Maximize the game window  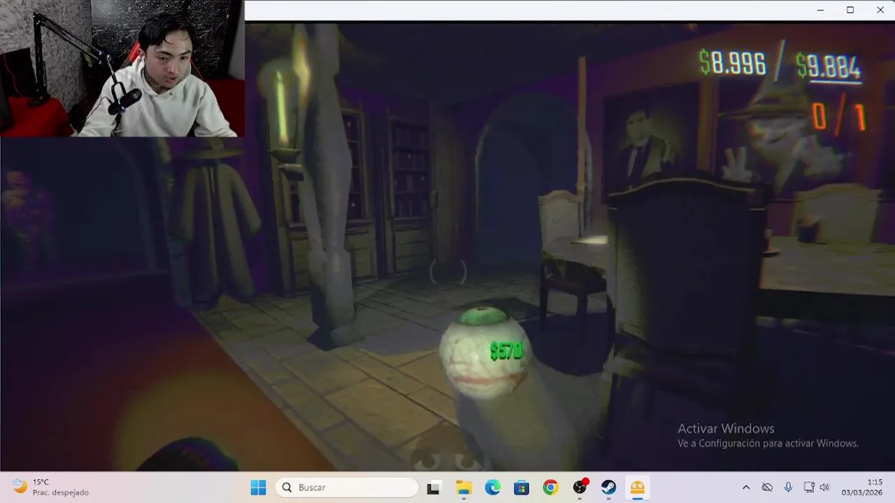pos(850,10)
